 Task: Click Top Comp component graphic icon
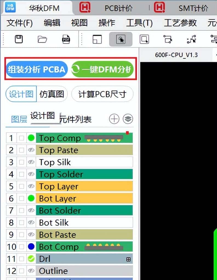(x=104, y=138)
